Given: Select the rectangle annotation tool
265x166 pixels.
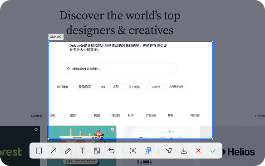Looking at the screenshot, I should point(39,151).
